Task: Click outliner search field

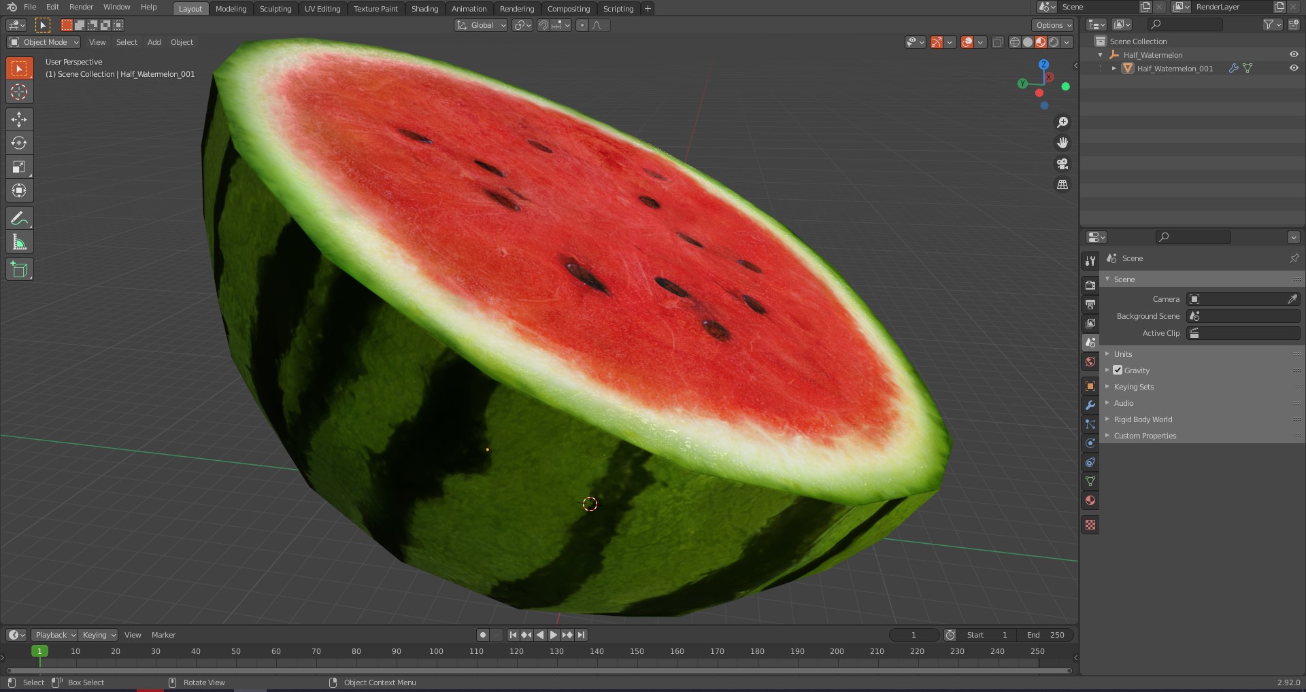Action: pyautogui.click(x=1185, y=24)
